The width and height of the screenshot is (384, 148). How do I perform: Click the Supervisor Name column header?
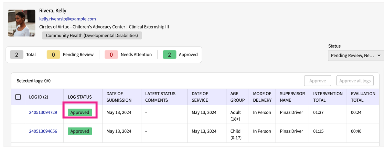(x=292, y=97)
